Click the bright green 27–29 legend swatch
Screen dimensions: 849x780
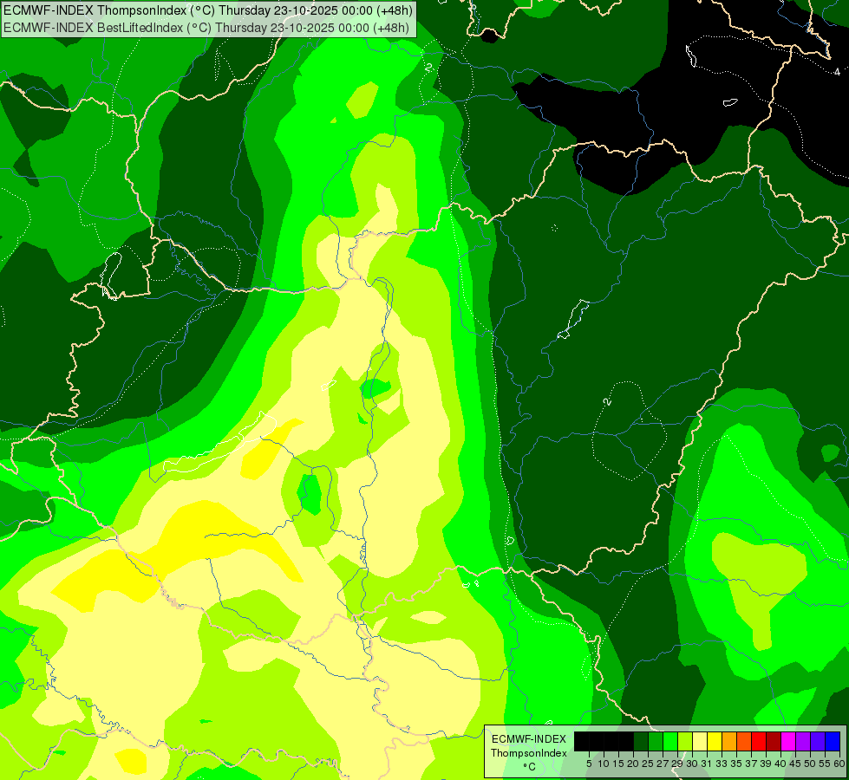coord(670,742)
